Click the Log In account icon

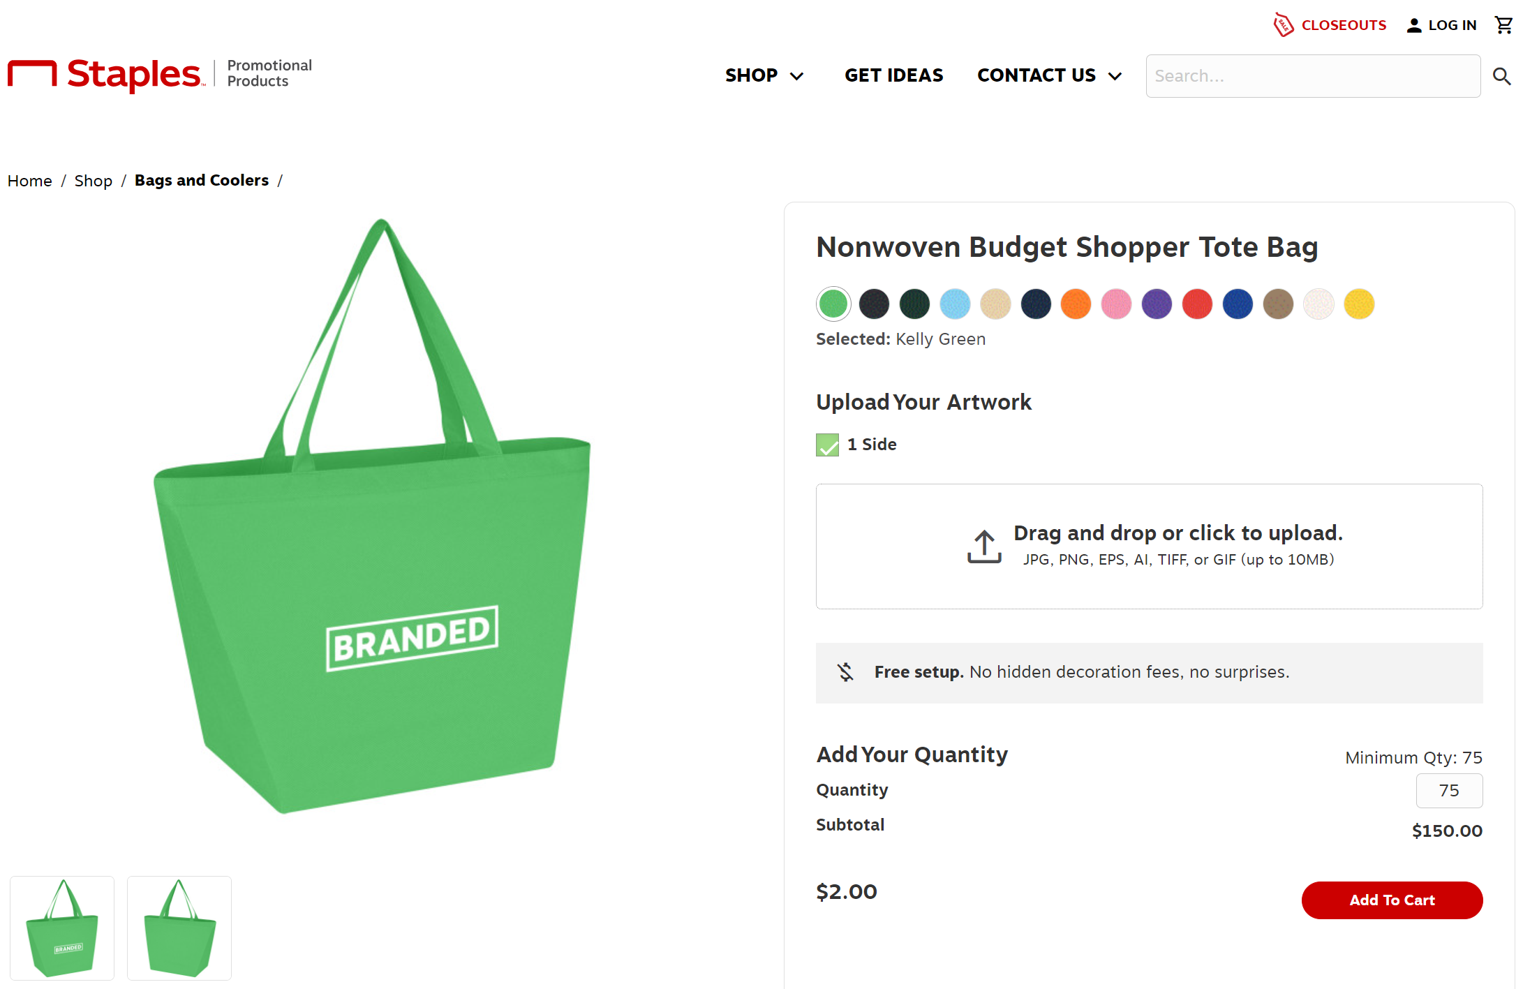click(1415, 24)
